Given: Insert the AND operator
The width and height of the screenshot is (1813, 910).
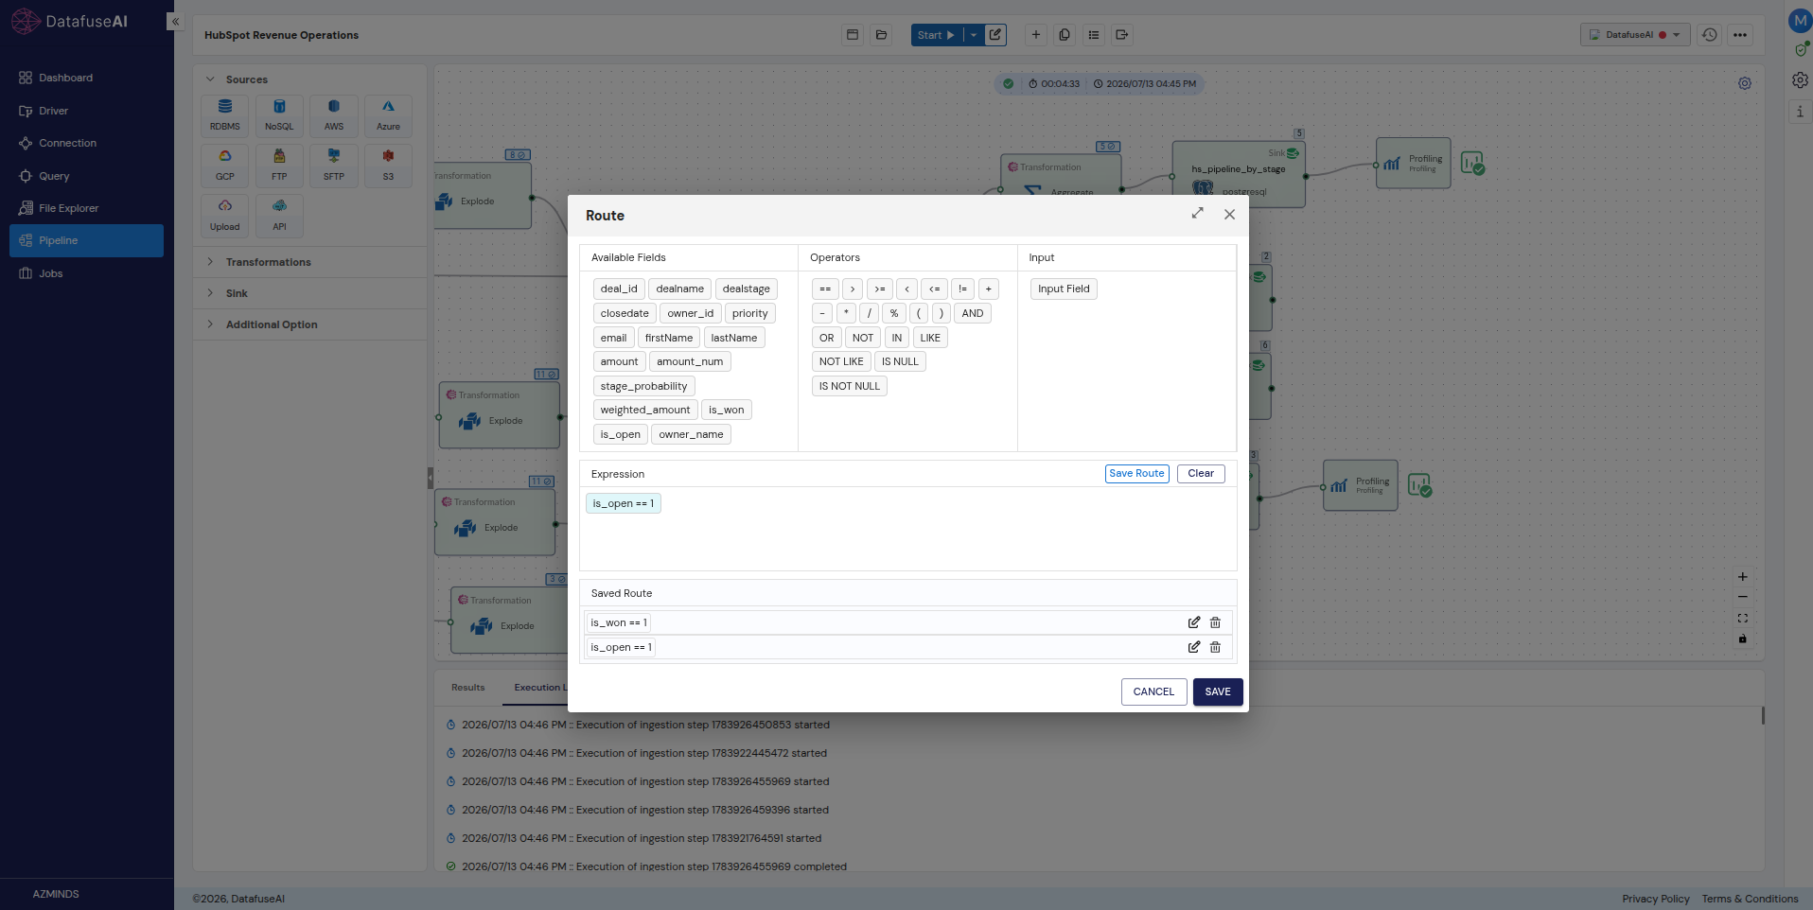Looking at the screenshot, I should (x=973, y=313).
